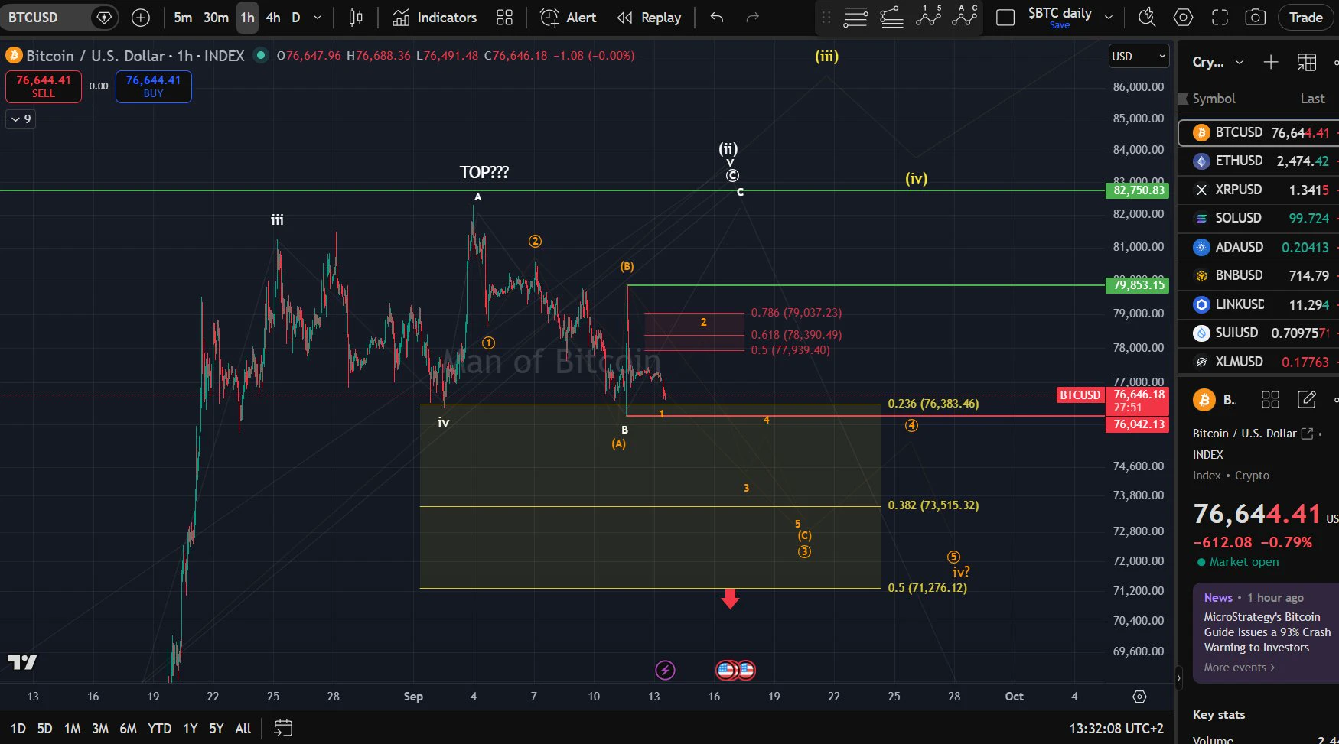The image size is (1339, 744).
Task: Click the More events link
Action: [x=1239, y=668]
